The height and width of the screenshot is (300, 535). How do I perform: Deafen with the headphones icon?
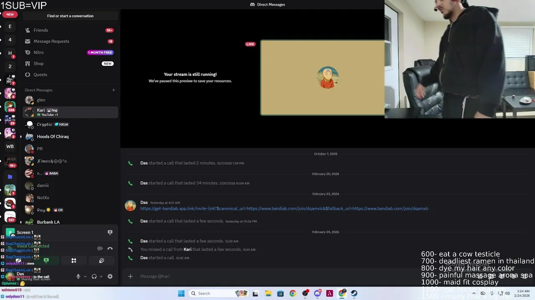click(x=94, y=276)
